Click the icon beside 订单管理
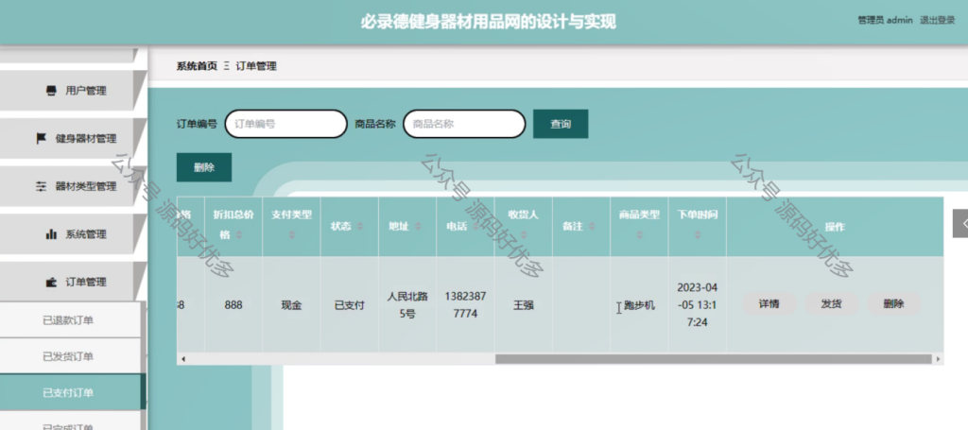 point(51,282)
